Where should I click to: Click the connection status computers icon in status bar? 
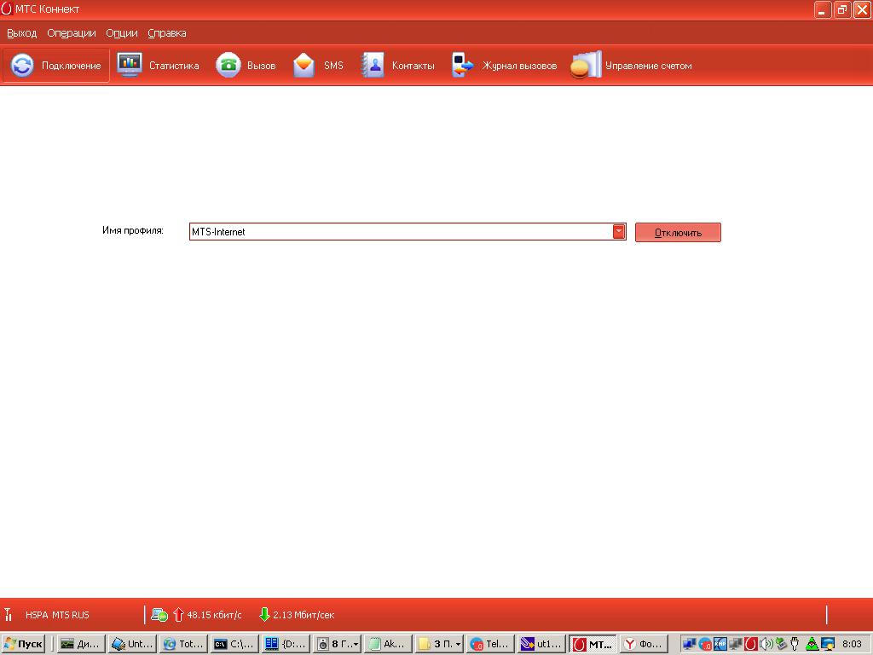[x=159, y=615]
